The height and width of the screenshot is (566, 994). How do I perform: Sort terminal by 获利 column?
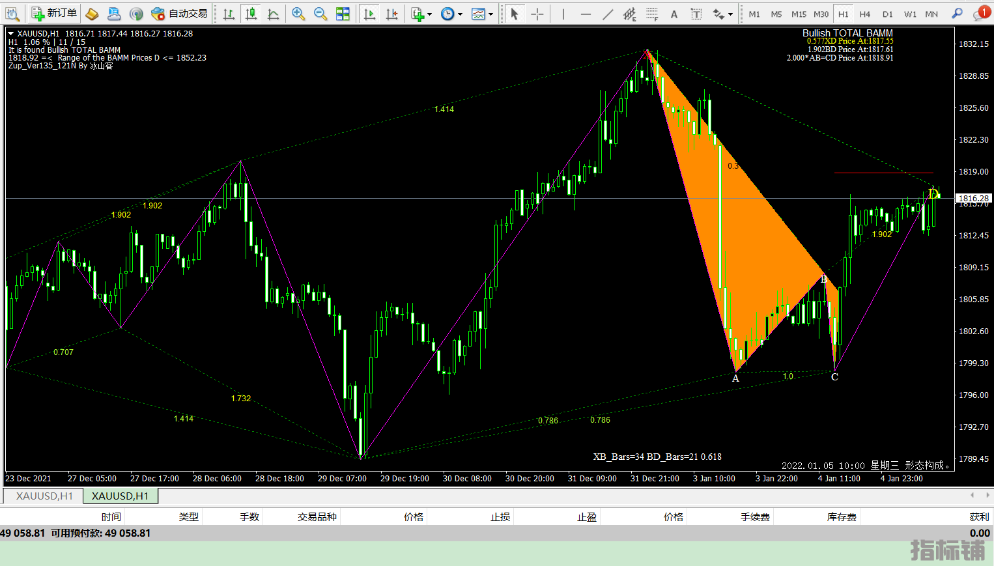pyautogui.click(x=979, y=516)
